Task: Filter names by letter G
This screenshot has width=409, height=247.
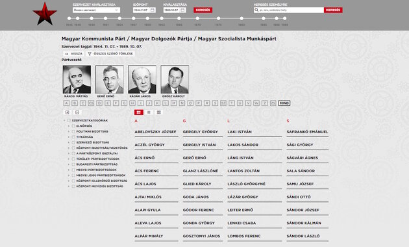Action: (124, 103)
